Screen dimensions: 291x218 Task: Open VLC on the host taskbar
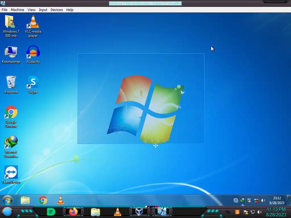117,212
